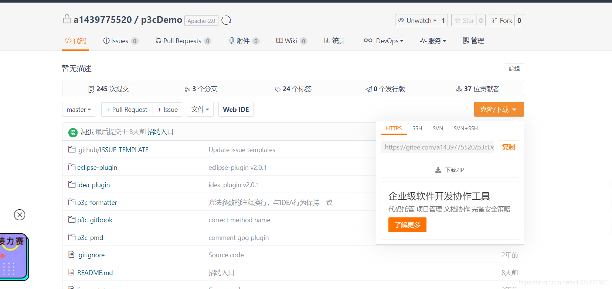Open the README.md file
Screen dimensions: 612x289
click(x=95, y=273)
